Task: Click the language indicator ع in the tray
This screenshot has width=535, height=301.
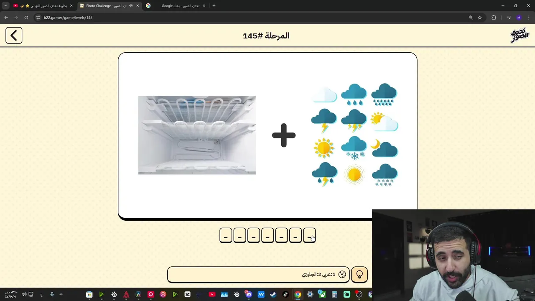Action: [x=41, y=295]
